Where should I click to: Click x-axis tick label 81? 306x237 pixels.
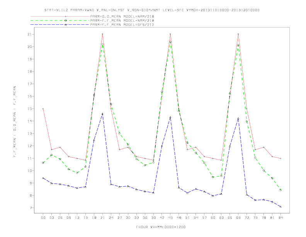[x=272, y=218]
